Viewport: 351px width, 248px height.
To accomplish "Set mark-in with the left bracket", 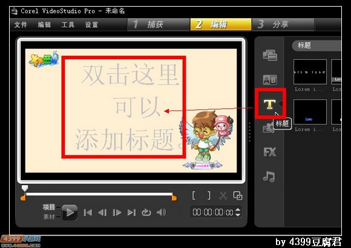I will pos(194,195).
